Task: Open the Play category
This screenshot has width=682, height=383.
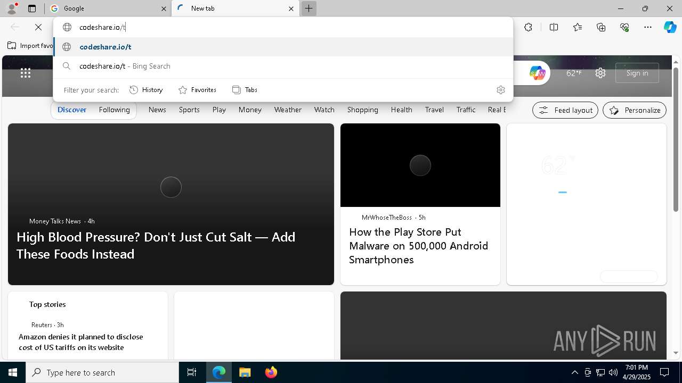Action: coord(219,110)
